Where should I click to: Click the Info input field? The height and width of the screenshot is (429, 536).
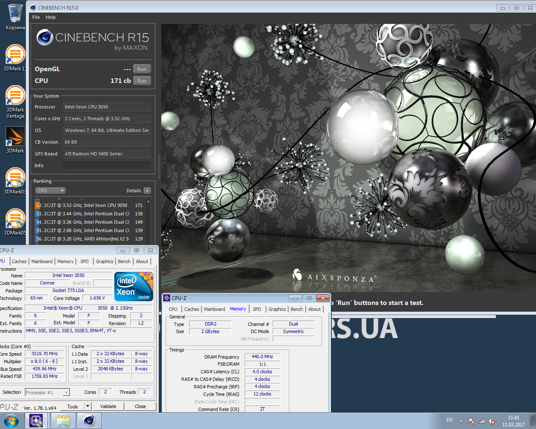[x=107, y=165]
